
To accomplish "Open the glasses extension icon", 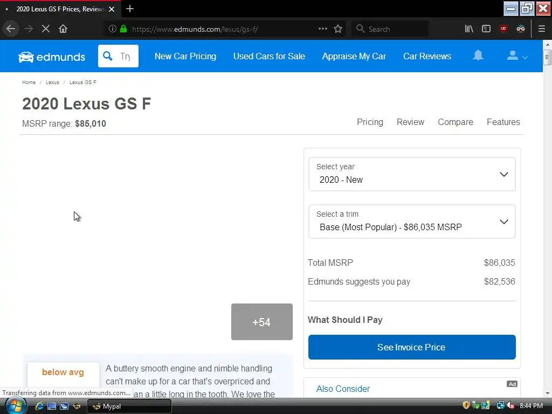I will click(x=521, y=29).
